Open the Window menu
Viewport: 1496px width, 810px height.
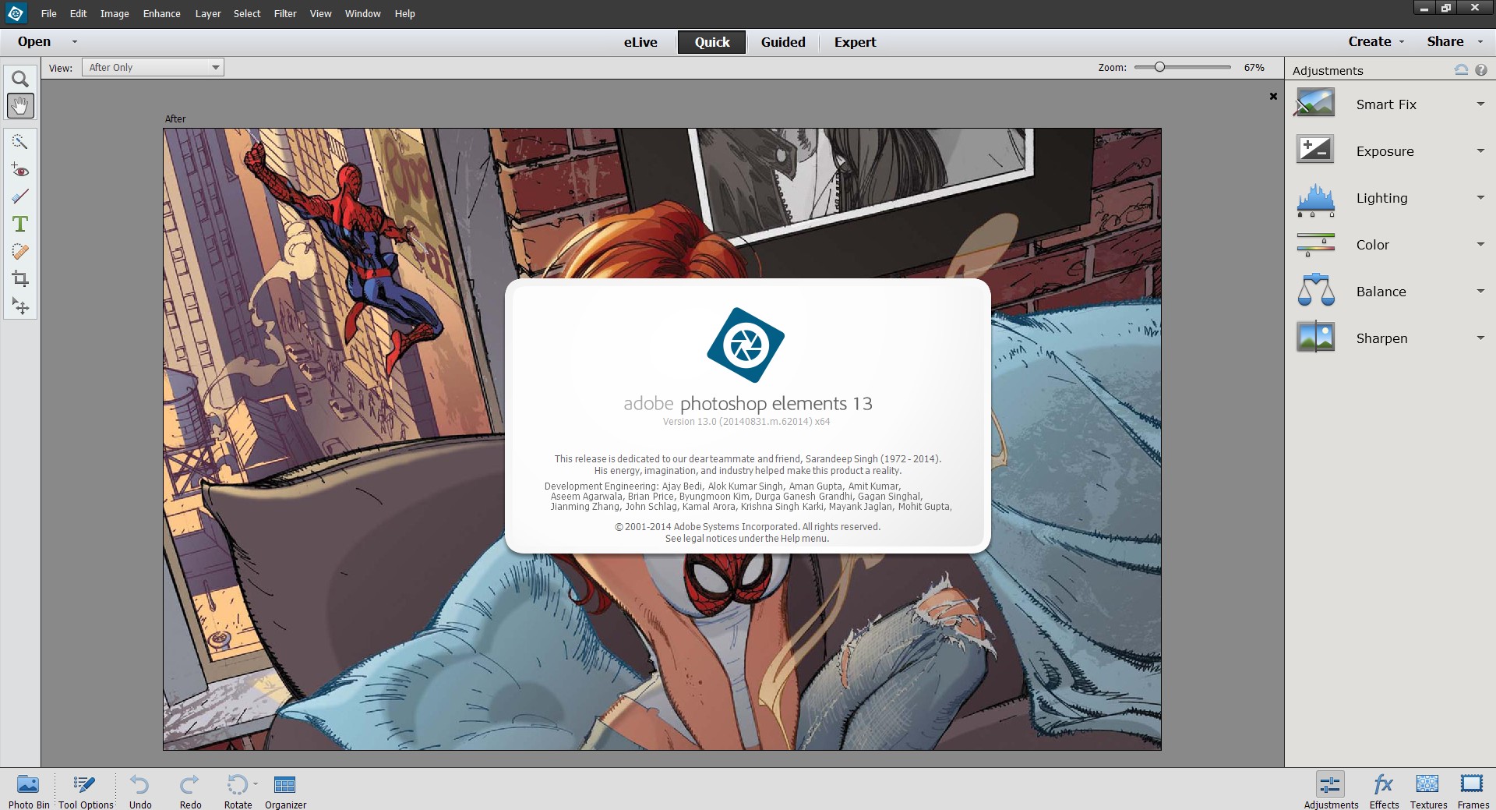[x=362, y=14]
